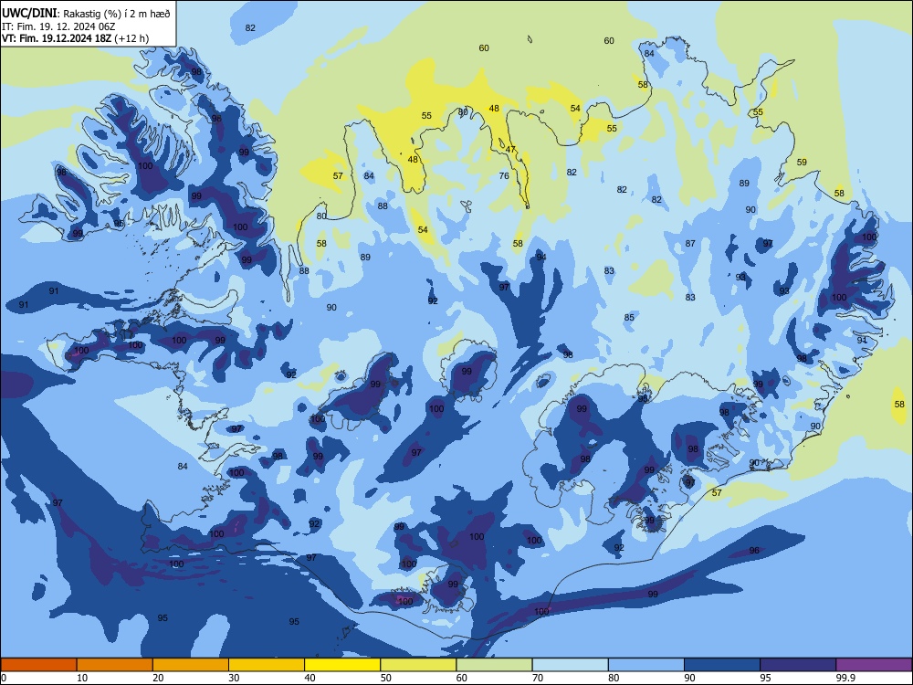
Task: Pick the 80–90 medium blue legend swatch
Action: pos(646,665)
